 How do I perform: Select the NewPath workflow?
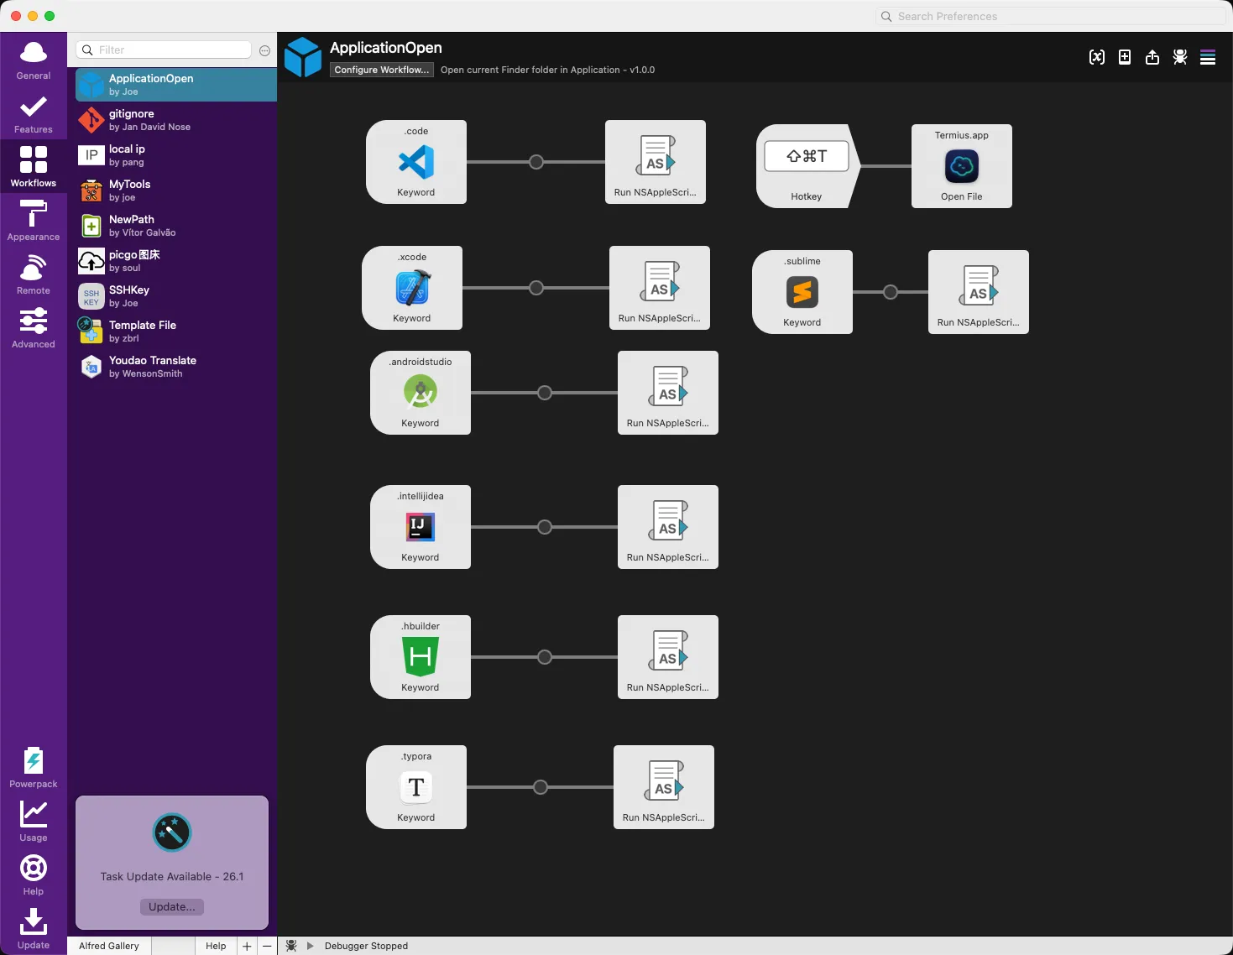pos(176,226)
